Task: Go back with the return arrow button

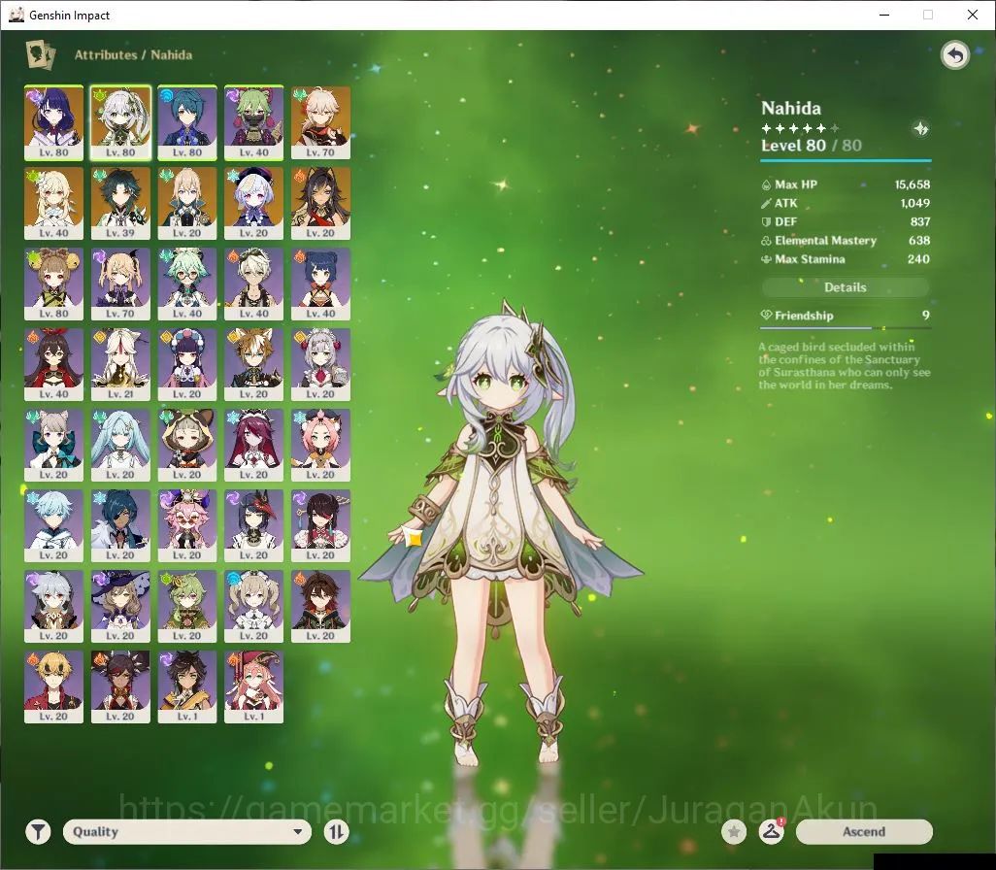Action: tap(954, 55)
